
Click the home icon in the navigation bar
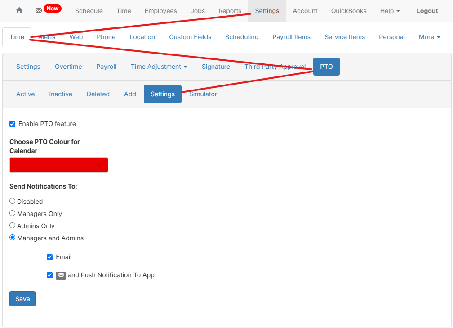coord(18,10)
